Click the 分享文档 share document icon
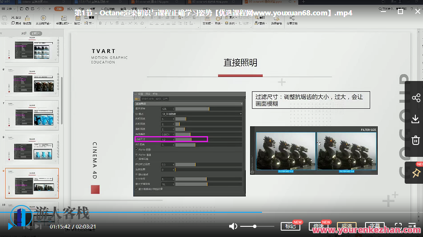 292,20
